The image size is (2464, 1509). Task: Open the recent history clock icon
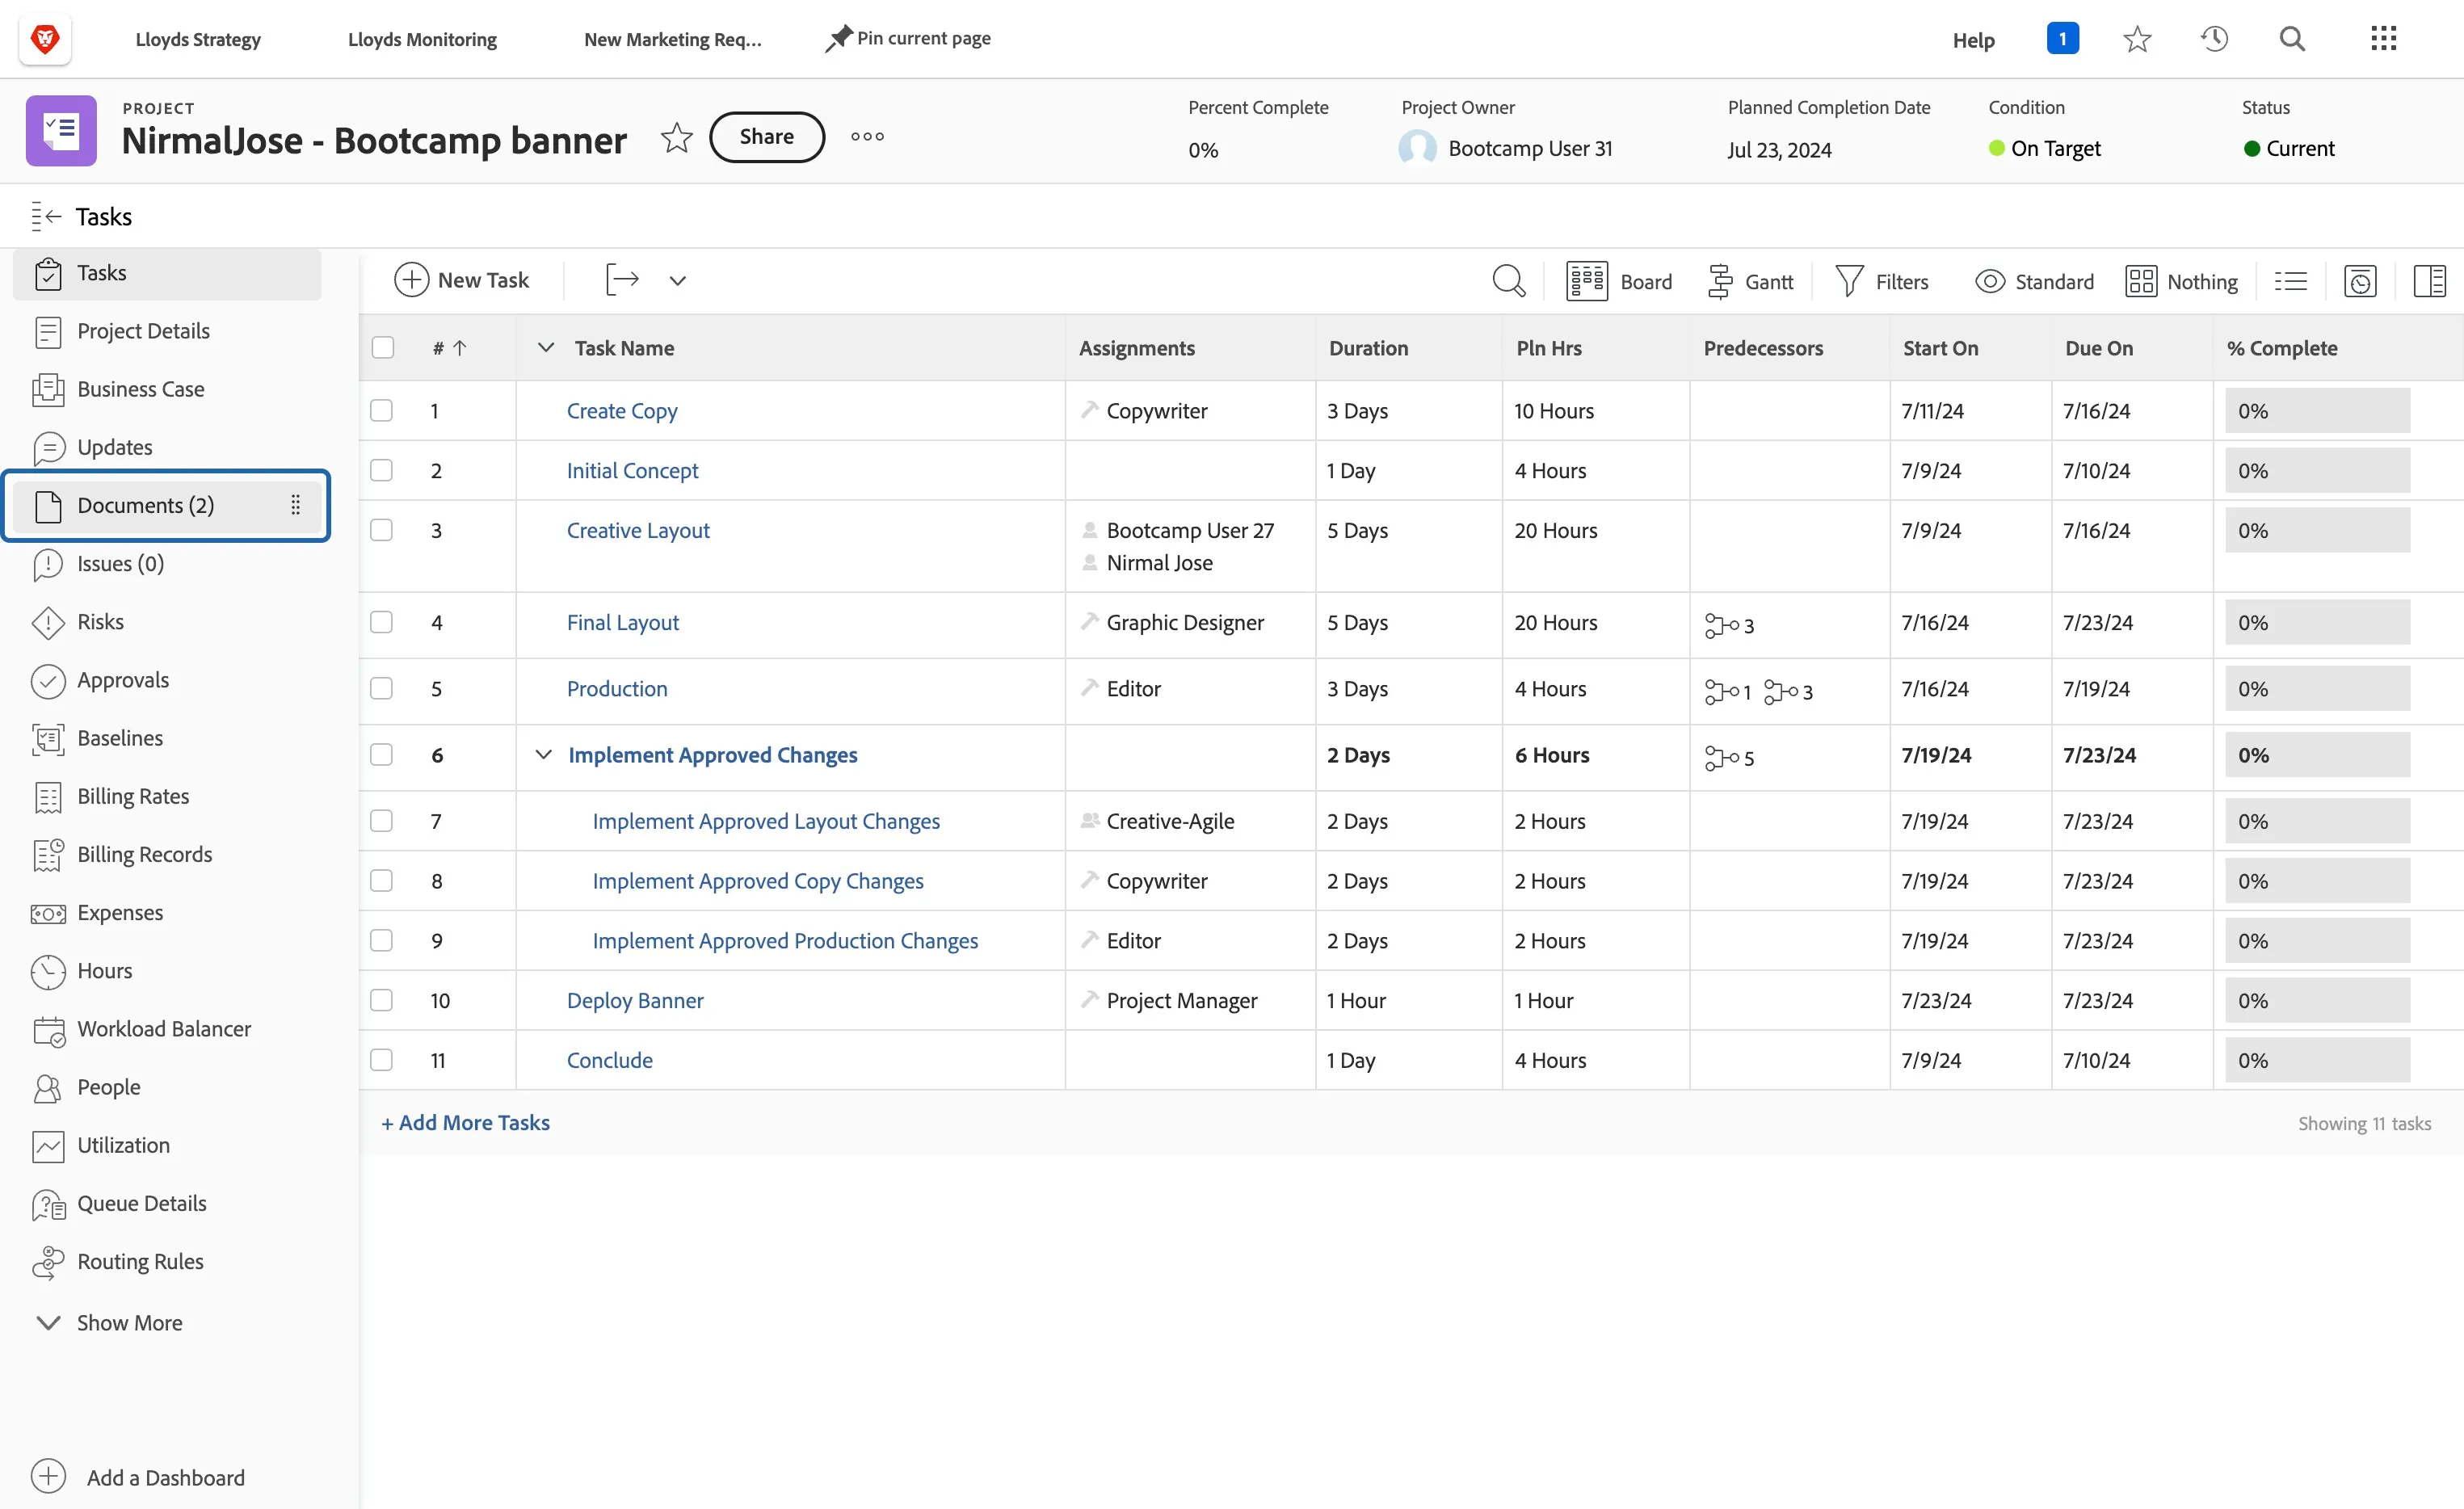2214,39
